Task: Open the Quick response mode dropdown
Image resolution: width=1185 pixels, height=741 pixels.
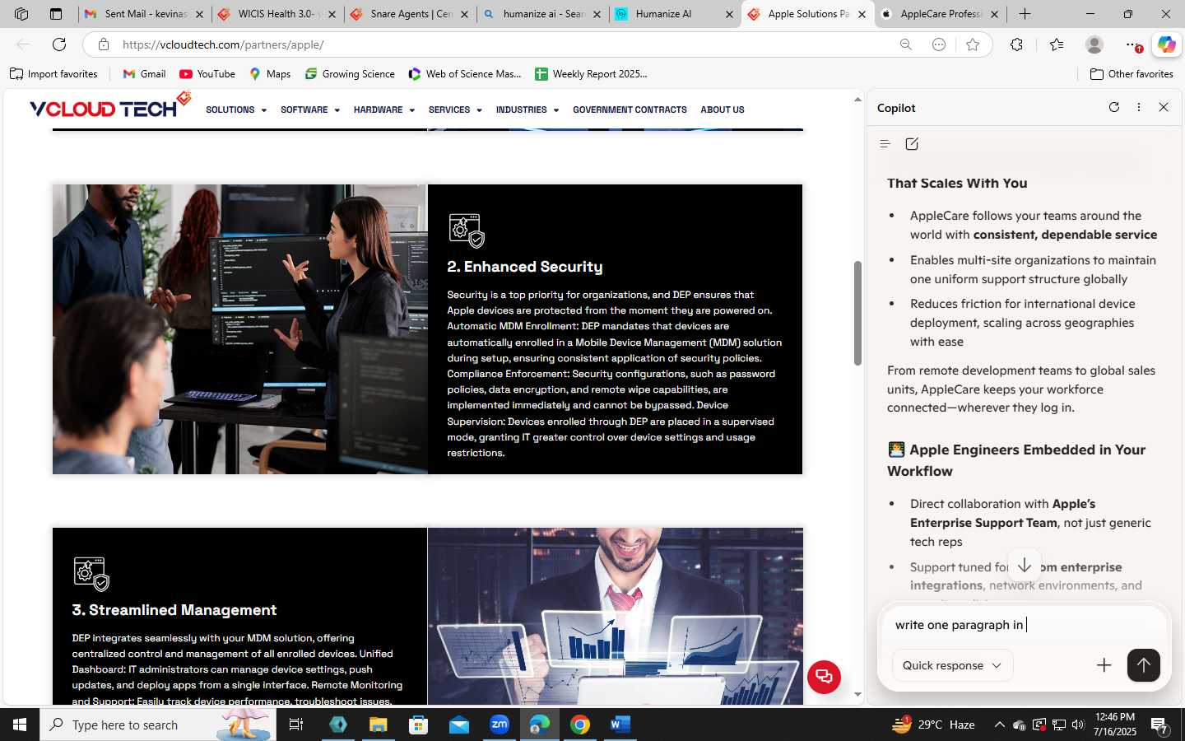Action: coord(952,665)
